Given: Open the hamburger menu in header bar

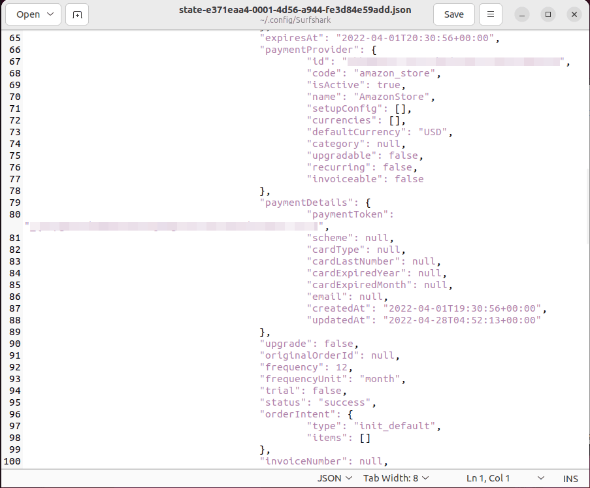Looking at the screenshot, I should [x=490, y=14].
